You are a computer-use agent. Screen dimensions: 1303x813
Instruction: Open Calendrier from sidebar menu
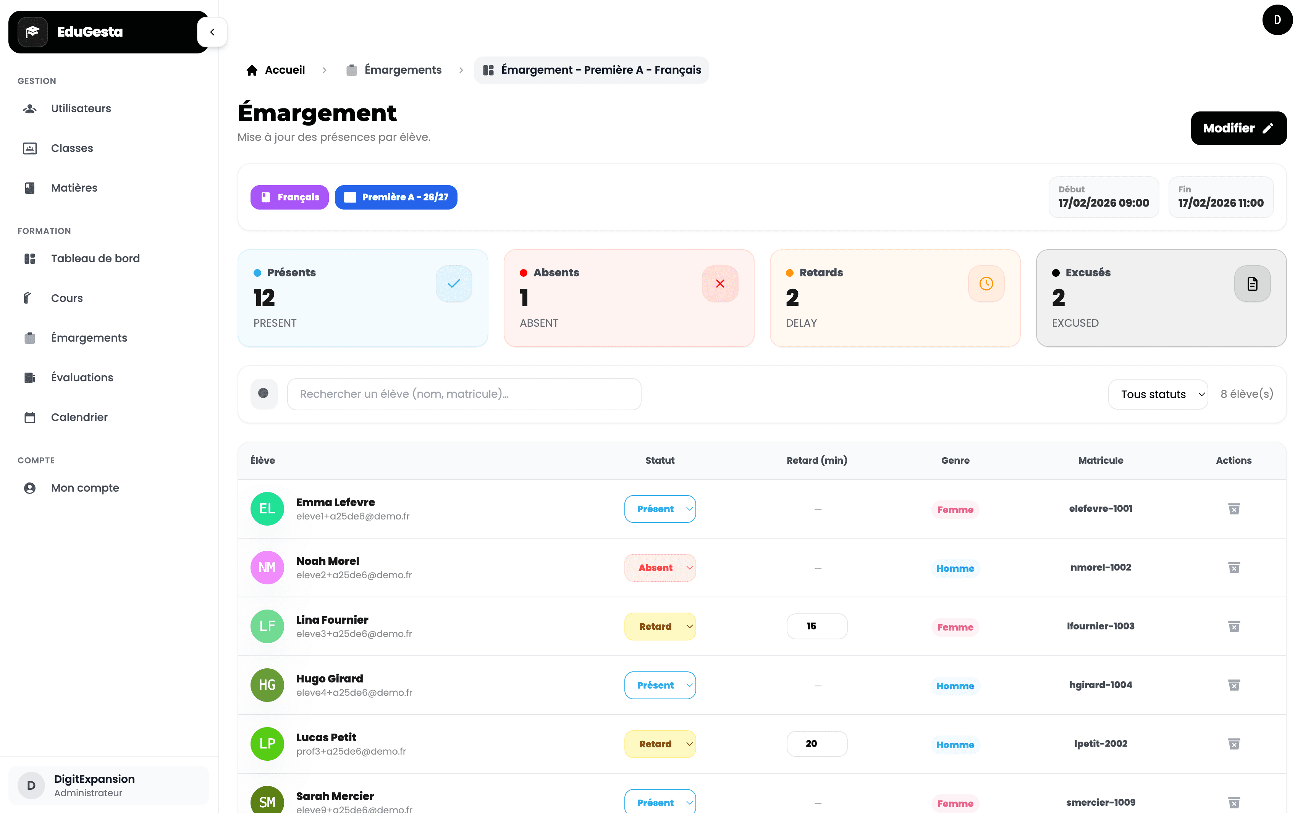79,417
